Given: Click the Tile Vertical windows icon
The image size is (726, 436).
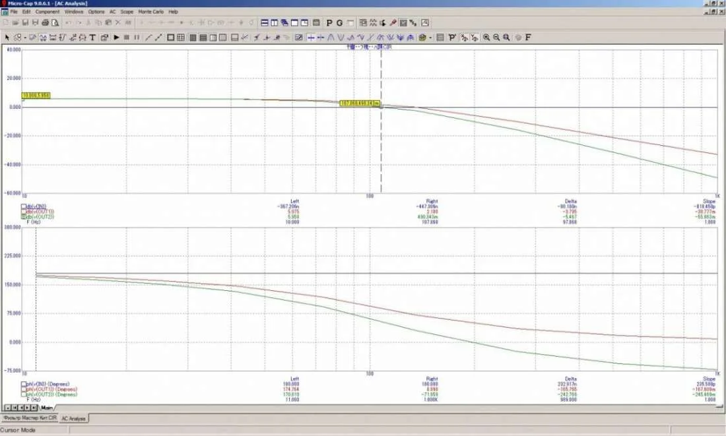Looking at the screenshot, I should (x=275, y=22).
